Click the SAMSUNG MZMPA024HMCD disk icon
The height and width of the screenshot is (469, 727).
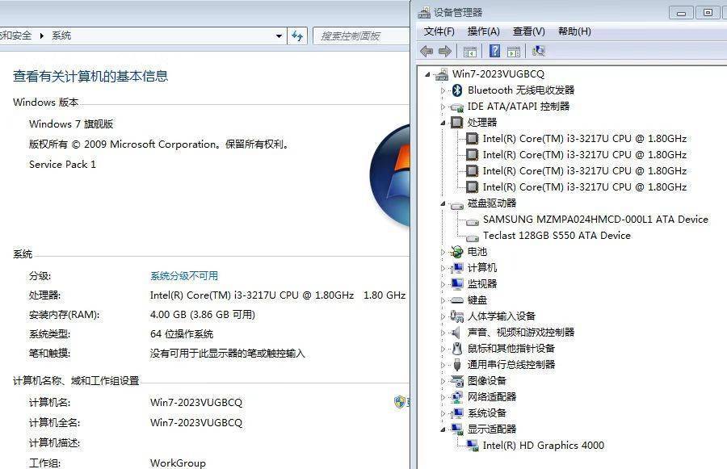[473, 221]
